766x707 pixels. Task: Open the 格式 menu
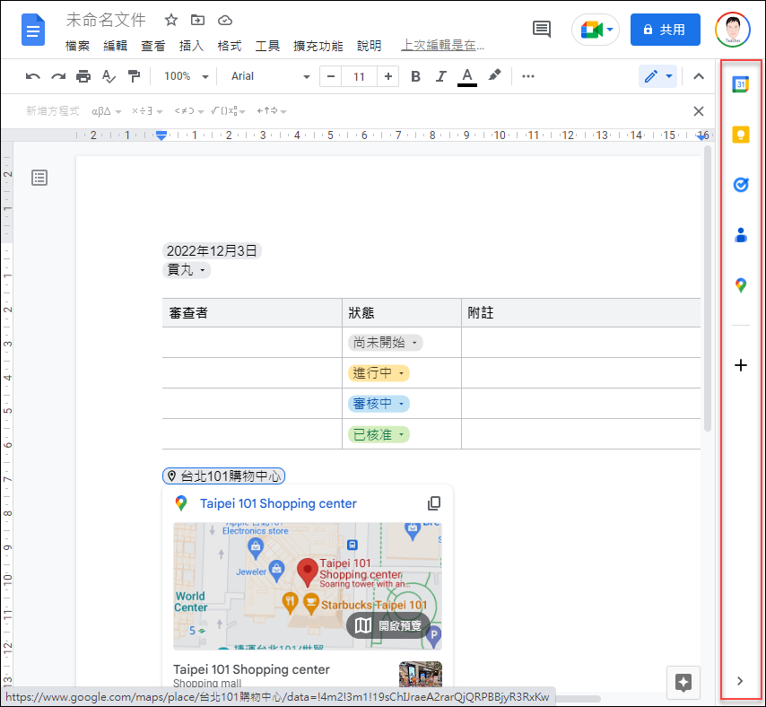click(229, 46)
